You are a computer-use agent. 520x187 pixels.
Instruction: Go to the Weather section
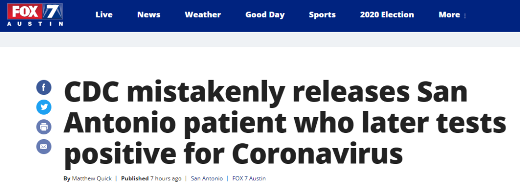click(203, 15)
